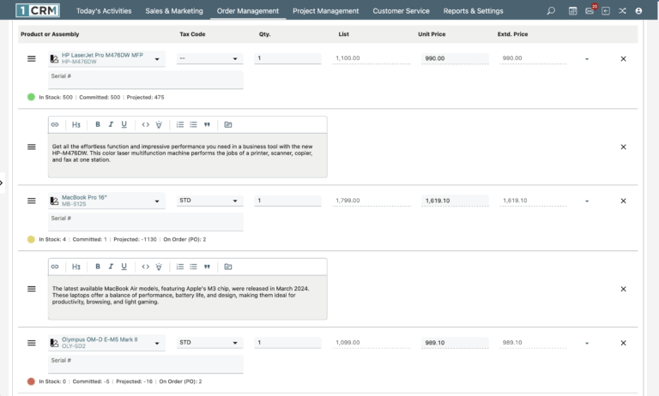Expand the collapsed left sidebar arrow

pos(2,183)
